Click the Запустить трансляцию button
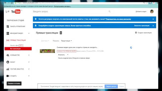Screen dimensions: 162x91 tap(142, 26)
